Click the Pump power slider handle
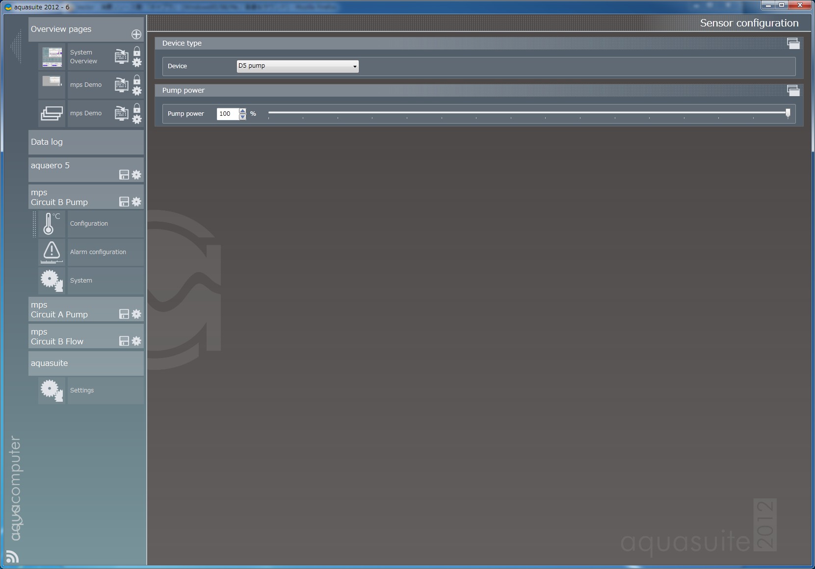Screen dimensions: 815x569 pos(788,113)
